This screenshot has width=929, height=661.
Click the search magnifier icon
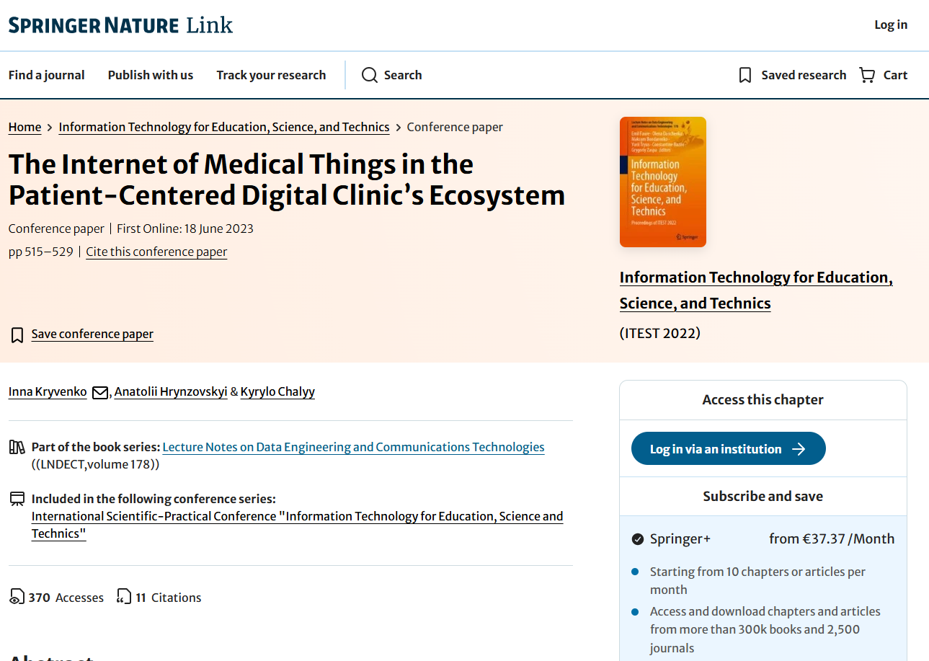click(369, 75)
